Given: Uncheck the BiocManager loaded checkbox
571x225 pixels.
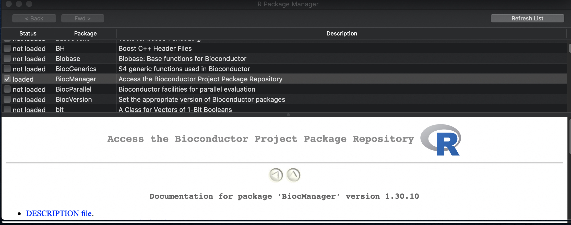Looking at the screenshot, I should coord(7,79).
